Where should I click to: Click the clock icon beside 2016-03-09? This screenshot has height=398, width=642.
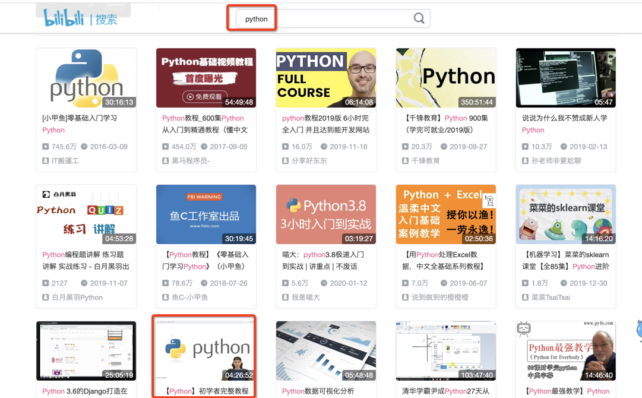click(84, 147)
